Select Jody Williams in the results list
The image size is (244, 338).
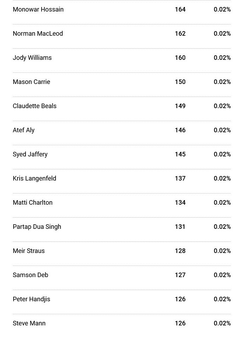(x=32, y=58)
